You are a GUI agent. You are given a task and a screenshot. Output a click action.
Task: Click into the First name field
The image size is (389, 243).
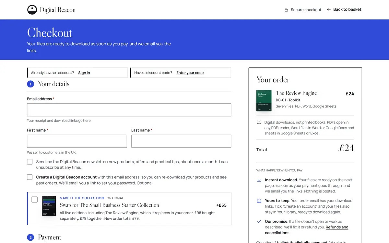pyautogui.click(x=77, y=141)
